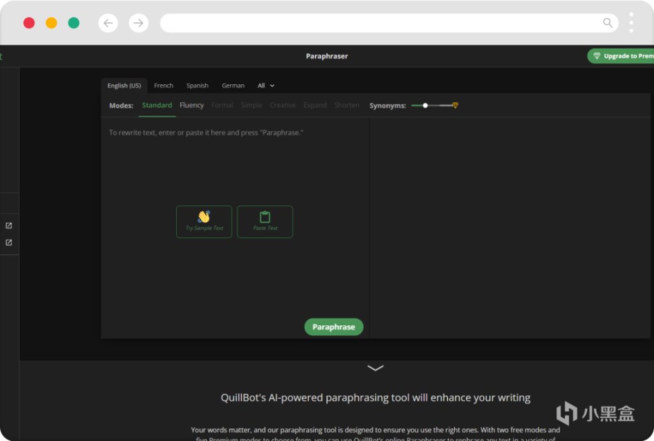Click the red window close dot

29,23
